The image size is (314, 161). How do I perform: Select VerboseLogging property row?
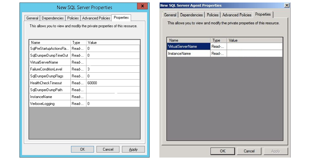[84, 104]
